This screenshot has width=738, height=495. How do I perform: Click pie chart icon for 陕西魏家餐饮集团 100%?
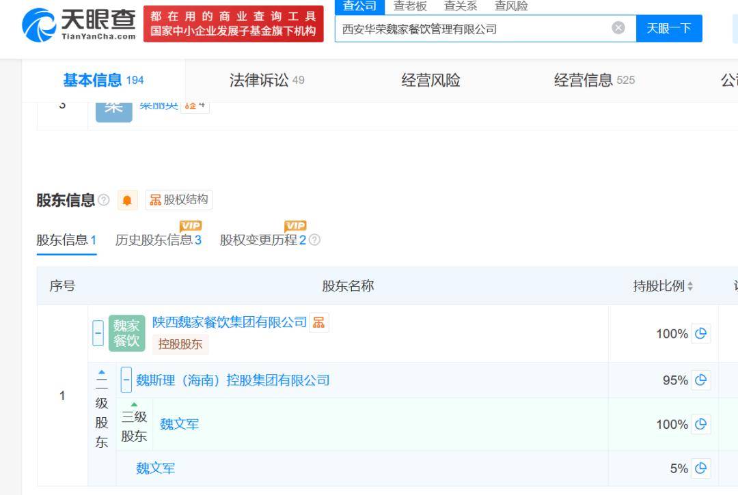click(x=700, y=333)
